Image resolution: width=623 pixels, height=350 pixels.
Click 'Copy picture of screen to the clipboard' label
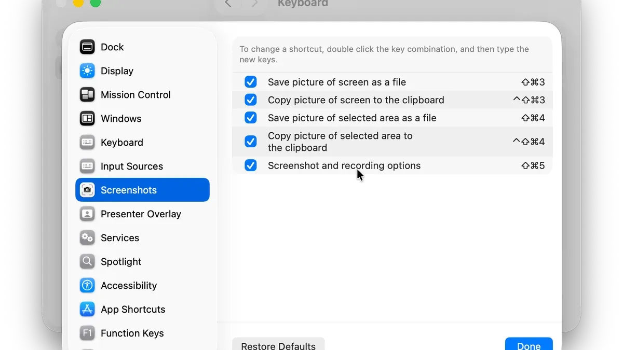(x=356, y=100)
